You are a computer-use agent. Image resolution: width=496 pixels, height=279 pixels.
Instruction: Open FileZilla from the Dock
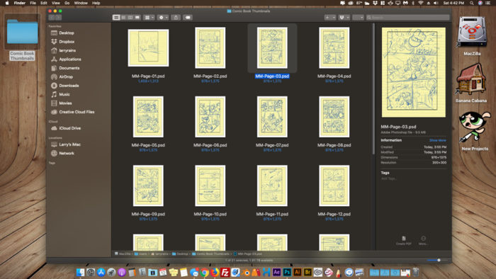pos(225,272)
